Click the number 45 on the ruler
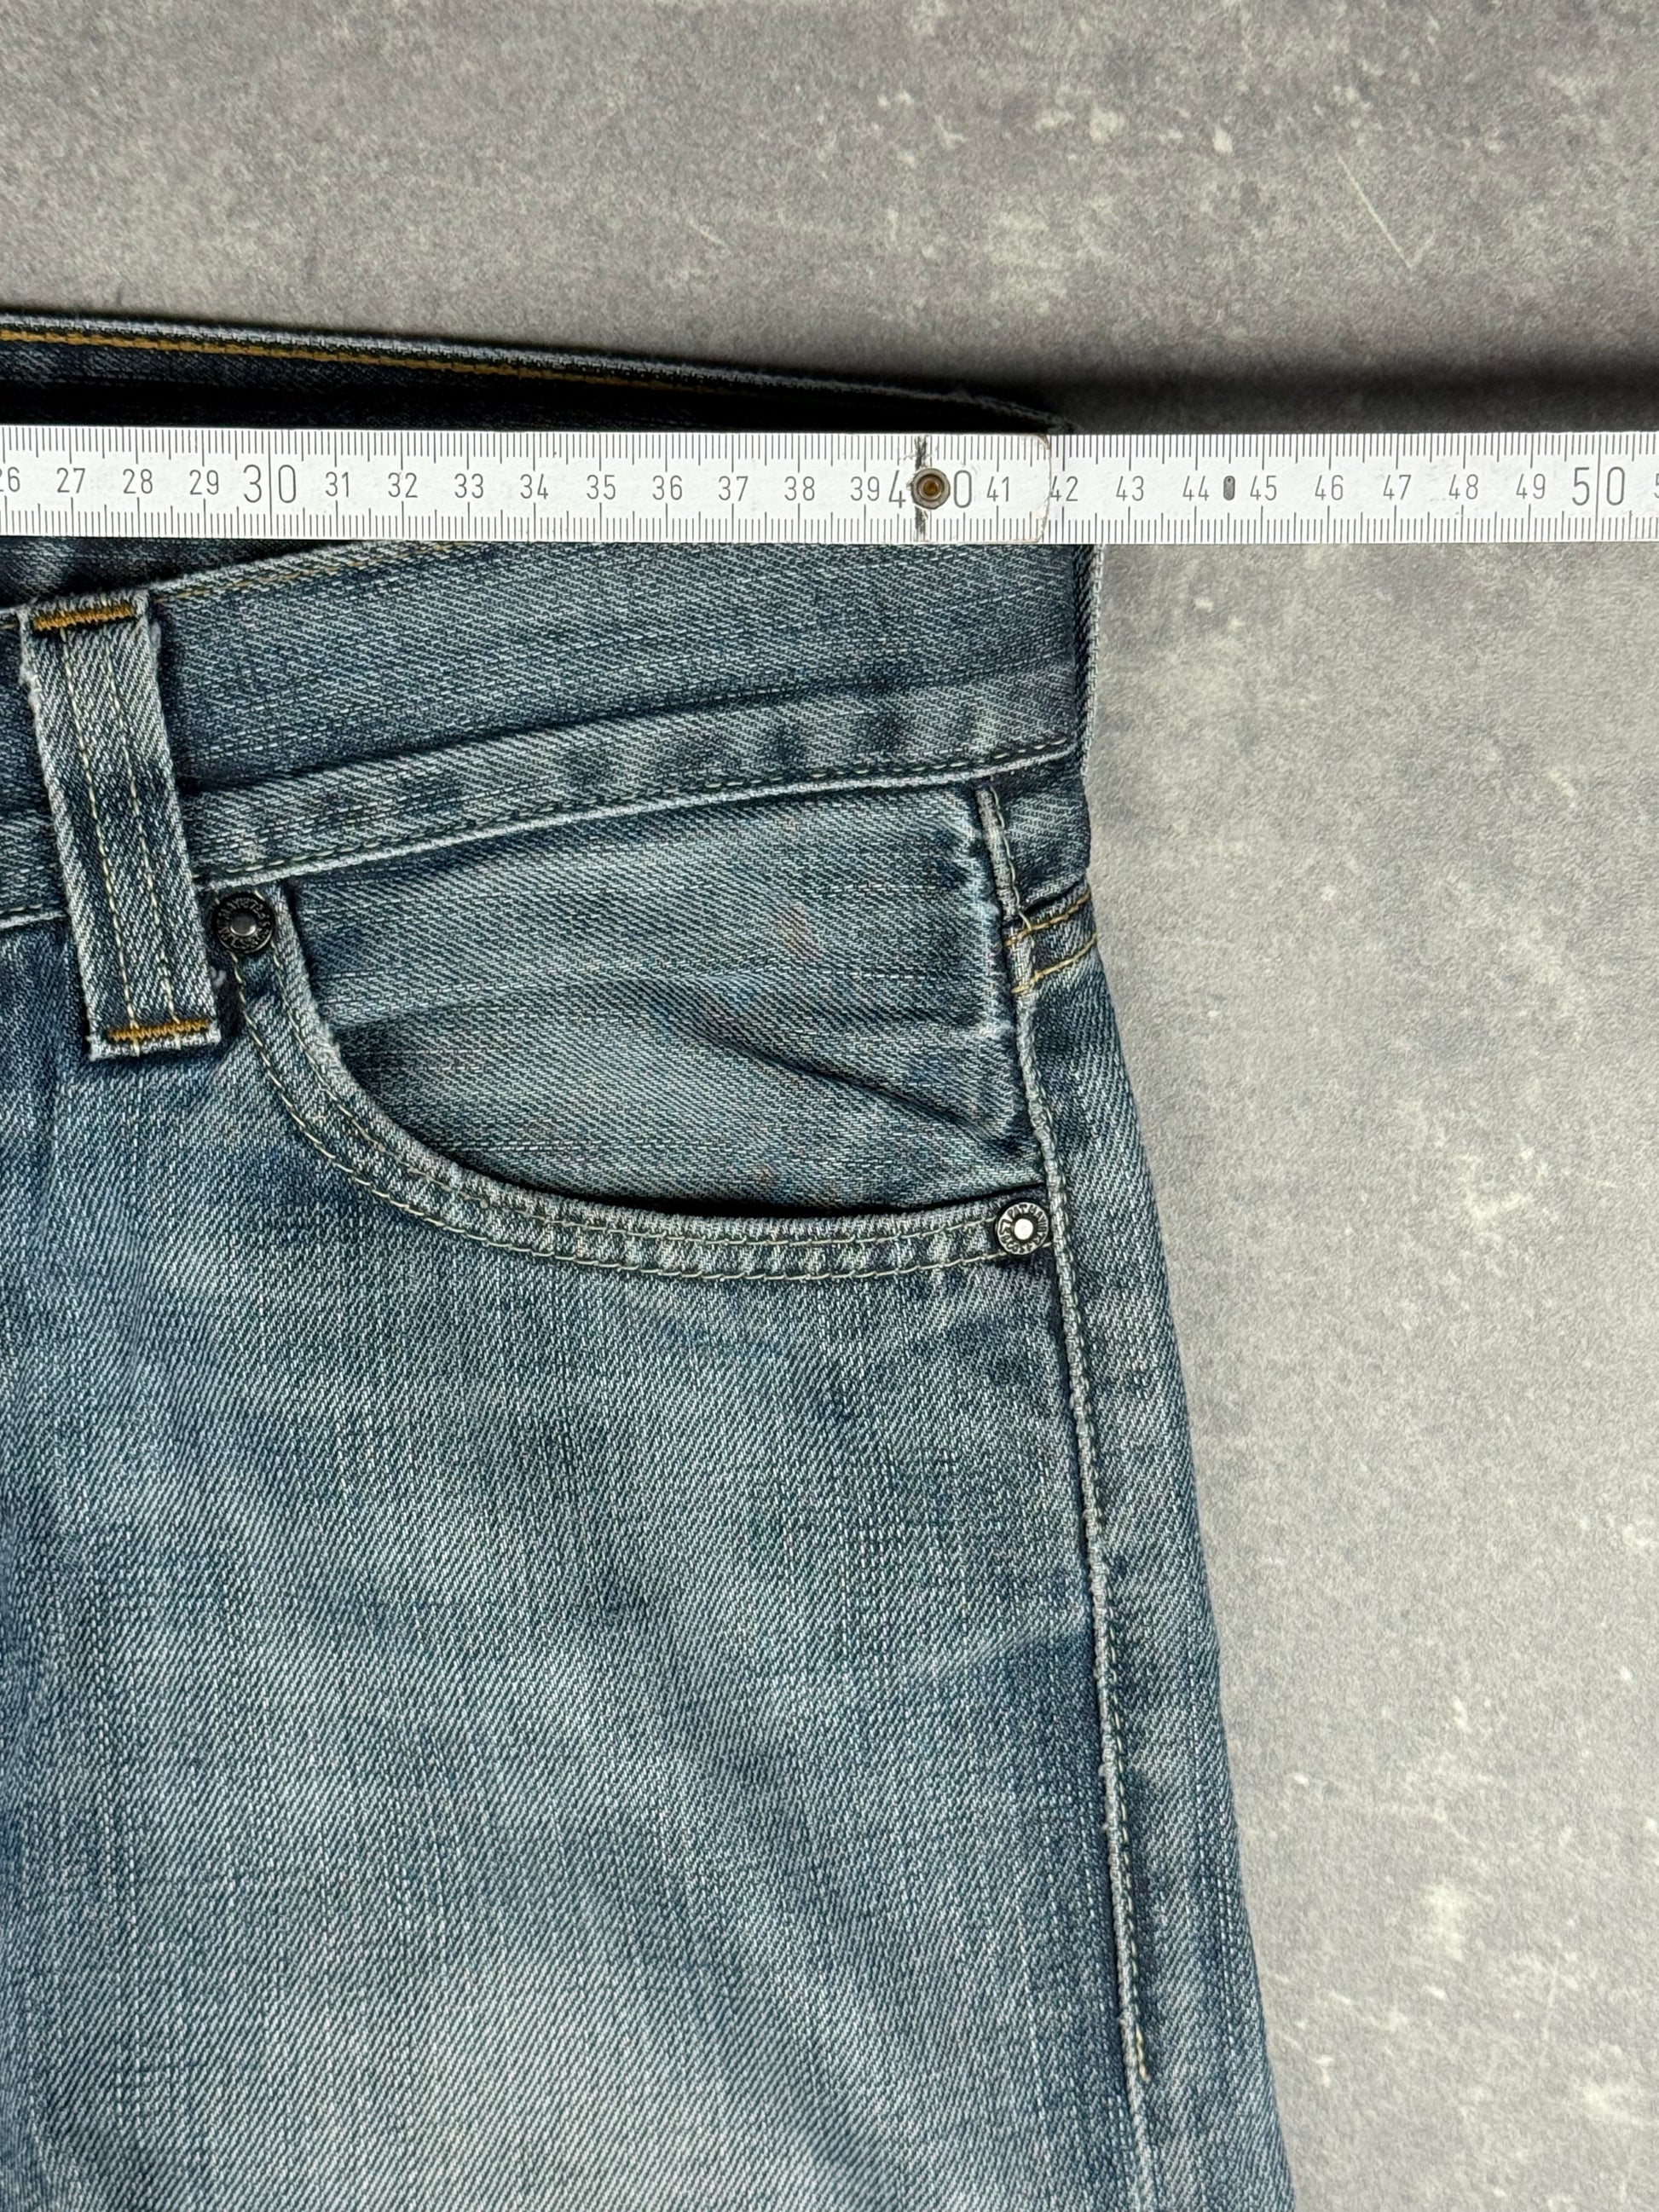The width and height of the screenshot is (1659, 2212). pos(1263,489)
